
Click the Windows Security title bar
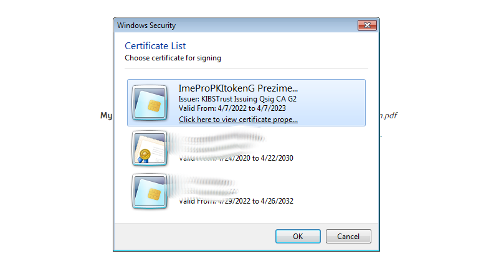click(x=237, y=26)
